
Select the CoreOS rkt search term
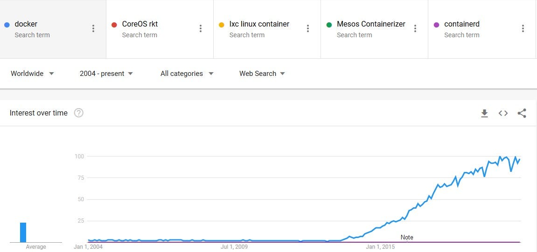tap(140, 24)
